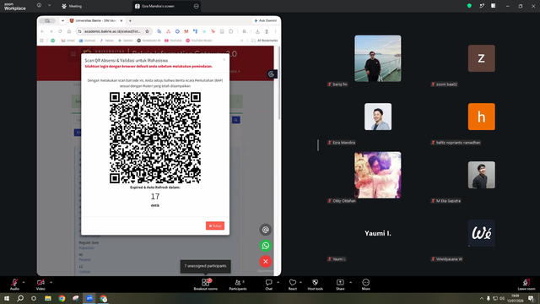
Task: Open the downloads icon in the shared browser
Action: [x=257, y=31]
